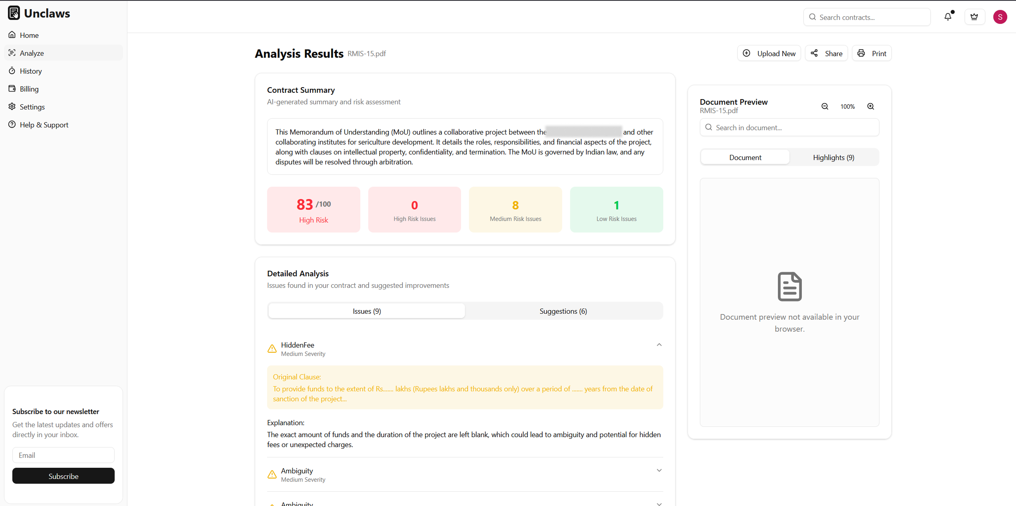Click the Settings gear icon

(x=12, y=106)
